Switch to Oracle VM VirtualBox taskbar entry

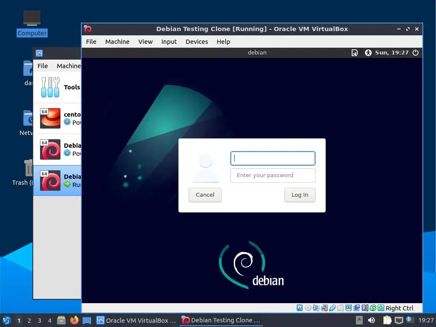pos(136,320)
